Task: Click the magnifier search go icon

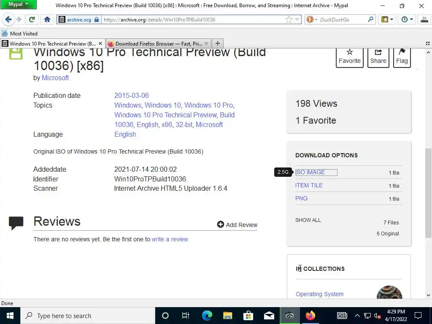Action: point(371,19)
